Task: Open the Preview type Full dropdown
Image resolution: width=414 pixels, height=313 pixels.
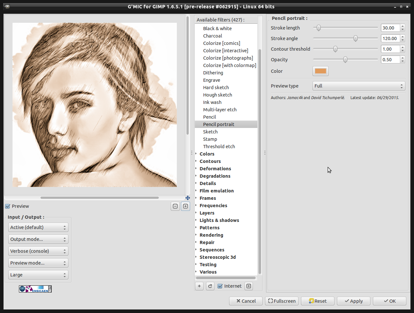Action: [x=359, y=86]
